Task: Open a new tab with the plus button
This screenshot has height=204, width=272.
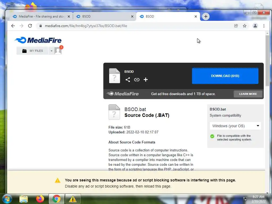Action: [x=206, y=16]
